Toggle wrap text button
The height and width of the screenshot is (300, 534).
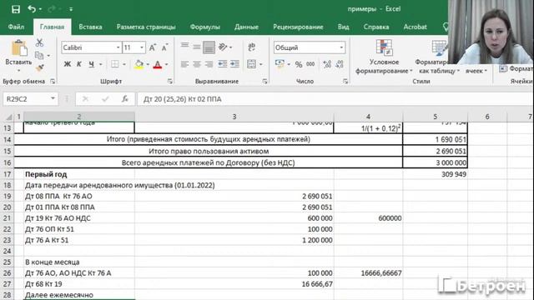252,47
